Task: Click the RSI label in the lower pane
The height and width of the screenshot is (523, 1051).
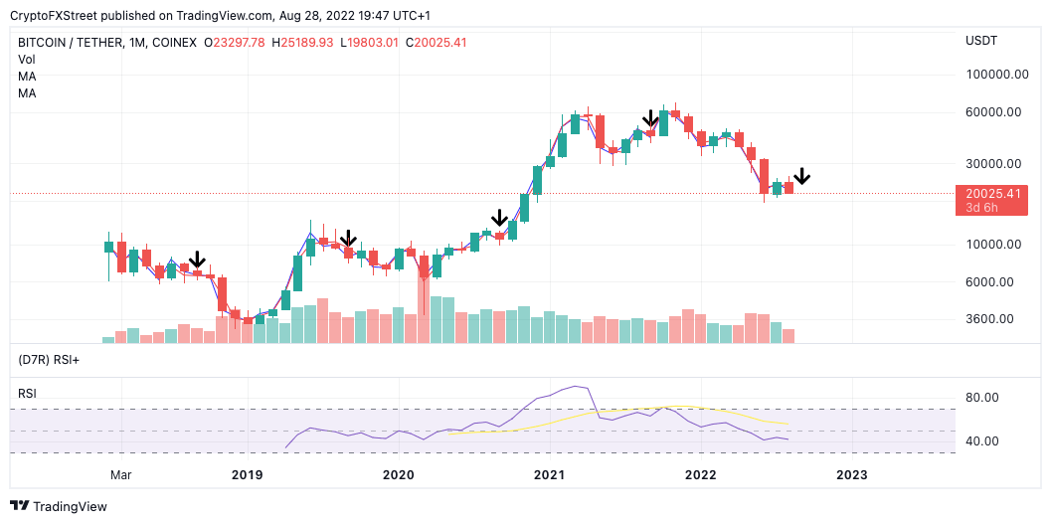Action: coord(28,394)
